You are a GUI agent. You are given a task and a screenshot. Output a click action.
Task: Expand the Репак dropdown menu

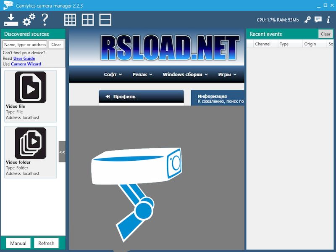coord(142,74)
